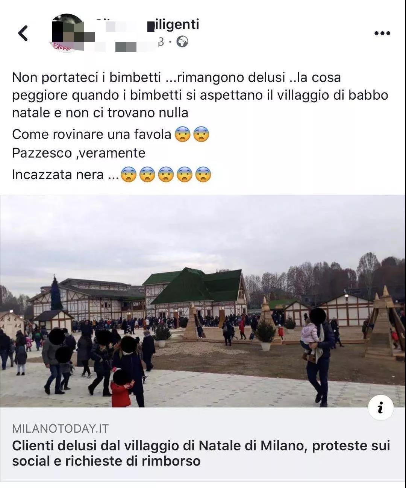Open the MILANOTODAY.IT source link
The height and width of the screenshot is (488, 406).
click(61, 429)
